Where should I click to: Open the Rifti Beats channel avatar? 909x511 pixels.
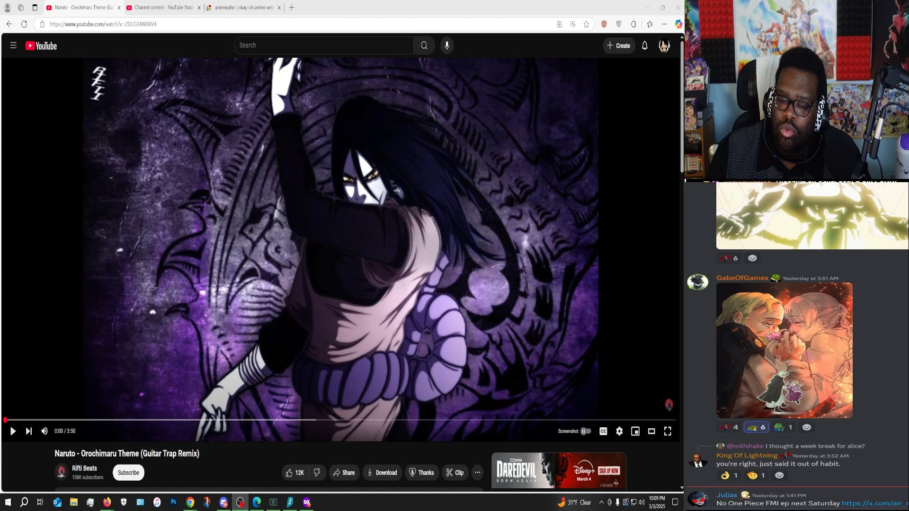point(61,472)
